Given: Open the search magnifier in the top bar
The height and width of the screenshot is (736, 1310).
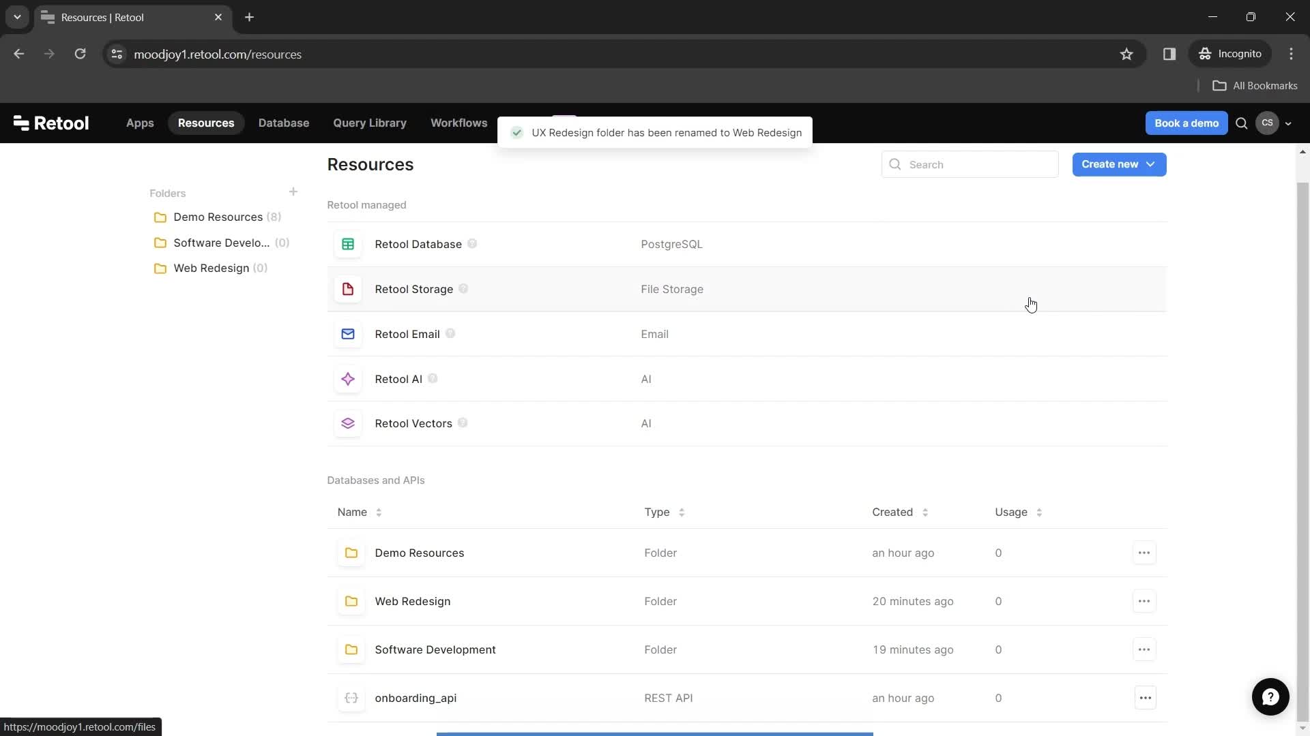Looking at the screenshot, I should click(x=1242, y=123).
